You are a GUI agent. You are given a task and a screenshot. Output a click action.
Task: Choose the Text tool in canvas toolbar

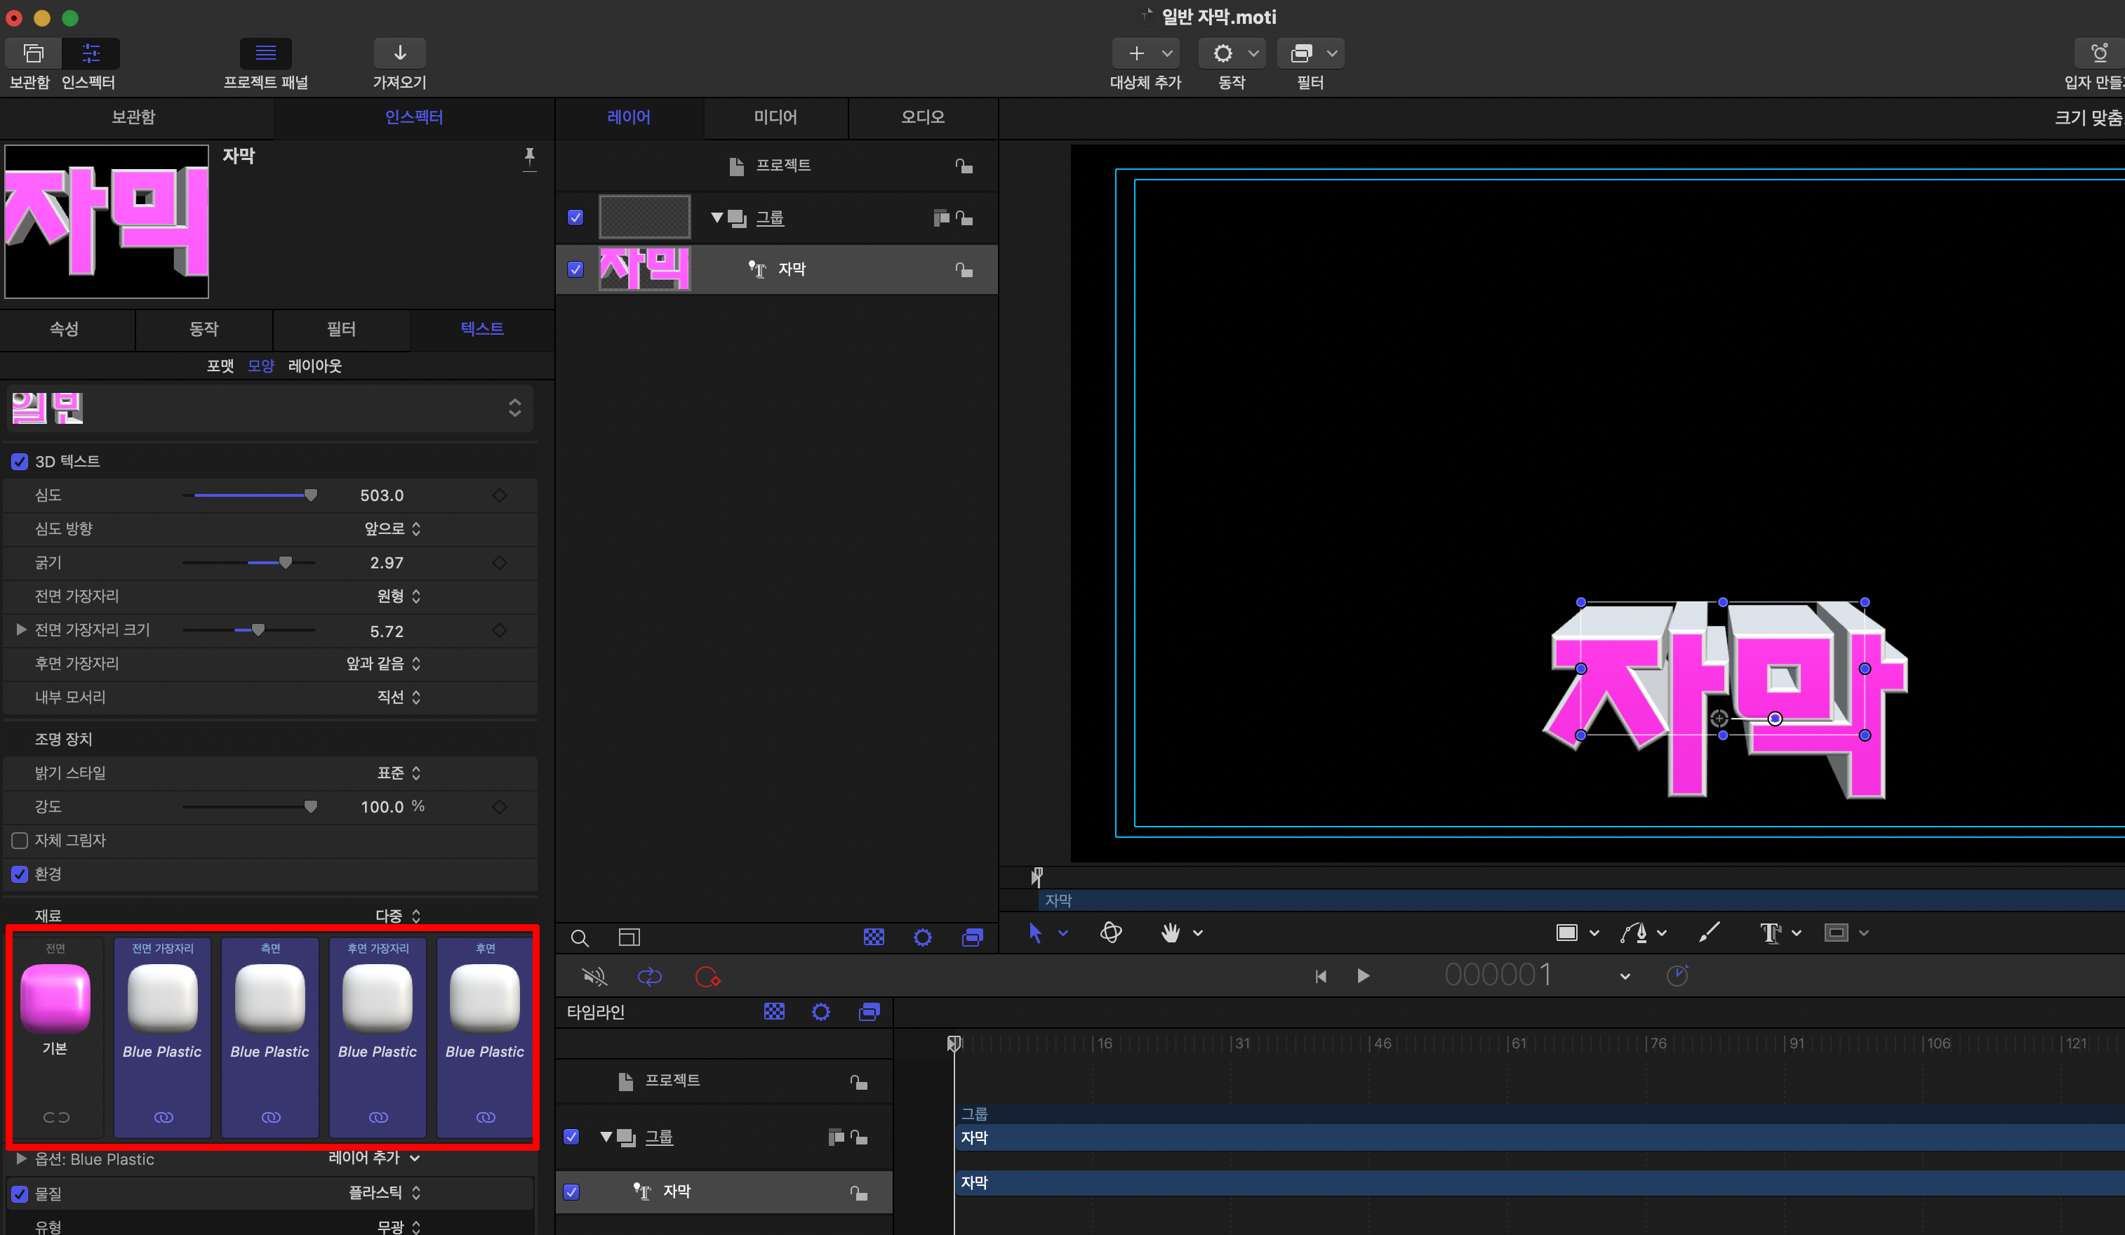(x=1769, y=933)
